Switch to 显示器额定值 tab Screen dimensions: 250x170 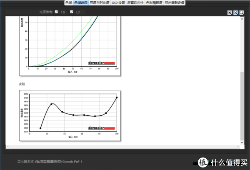click(175, 3)
